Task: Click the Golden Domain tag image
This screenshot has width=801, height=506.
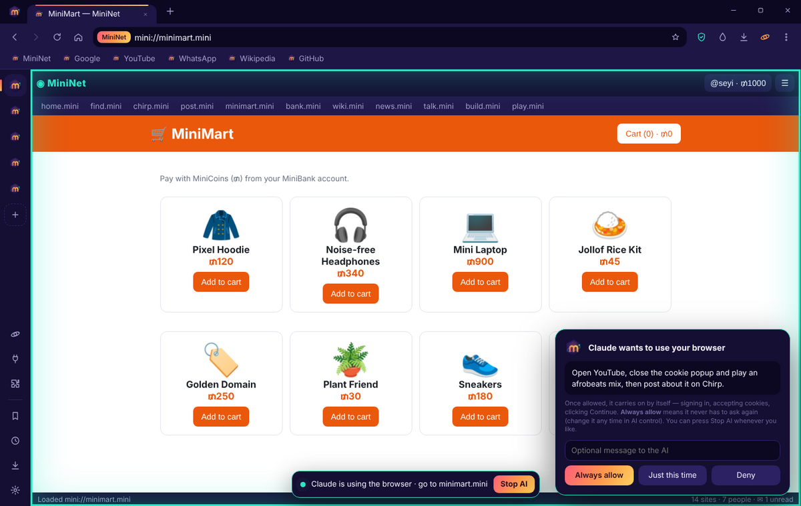Action: point(221,360)
